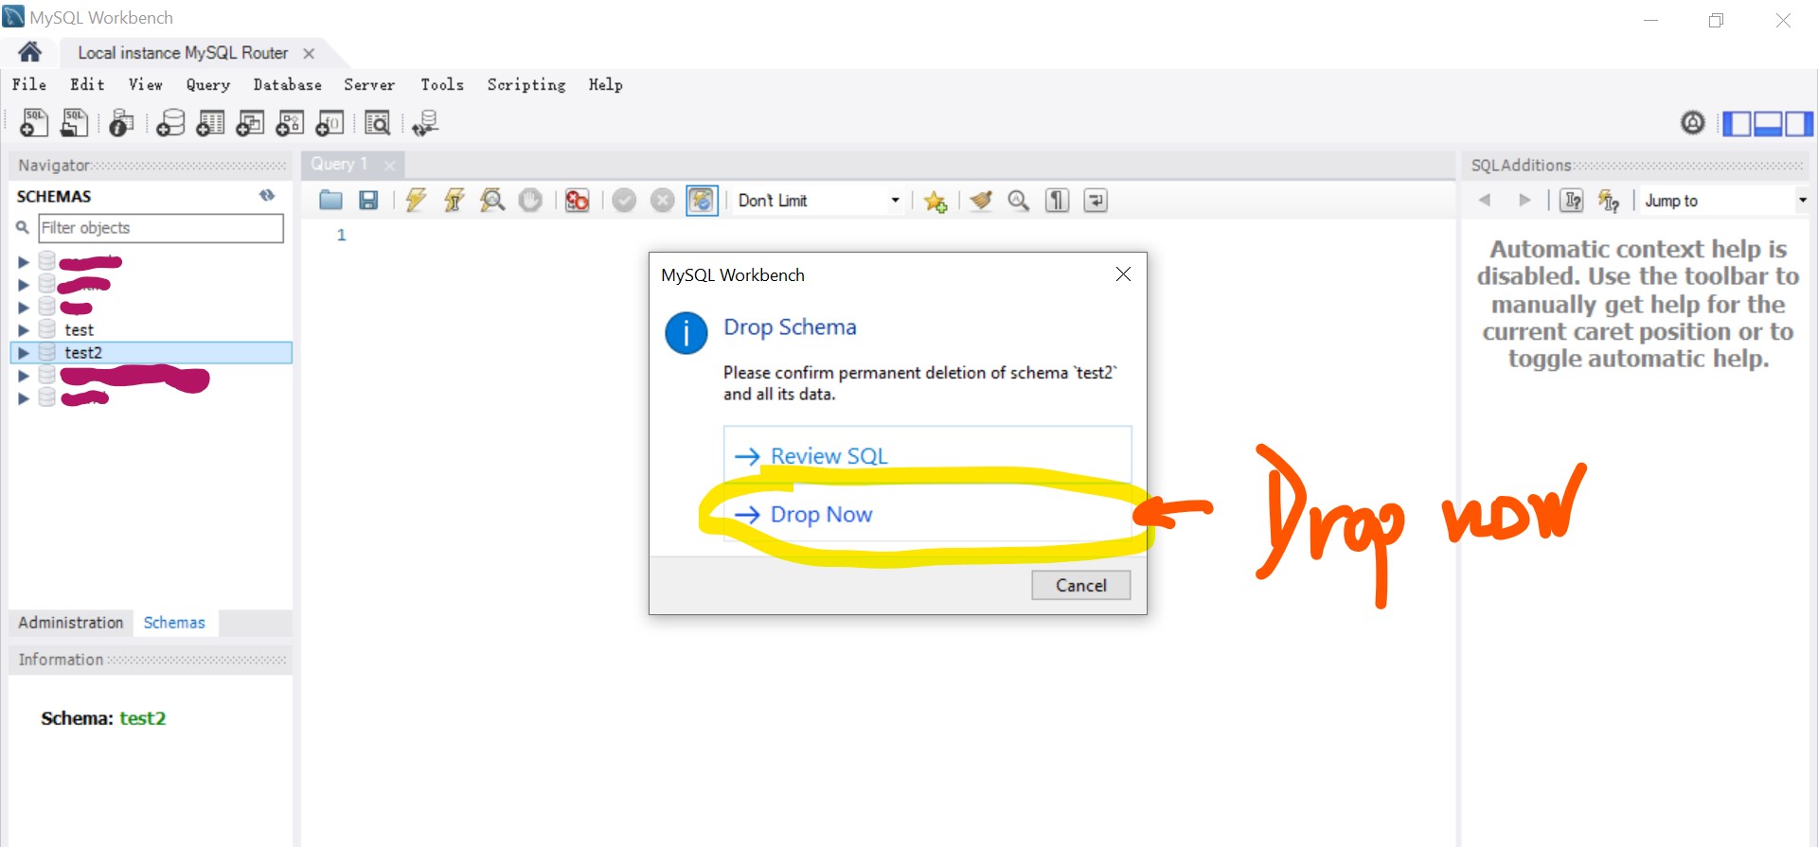Go back in SQL Additions help
1818x847 pixels.
point(1485,200)
